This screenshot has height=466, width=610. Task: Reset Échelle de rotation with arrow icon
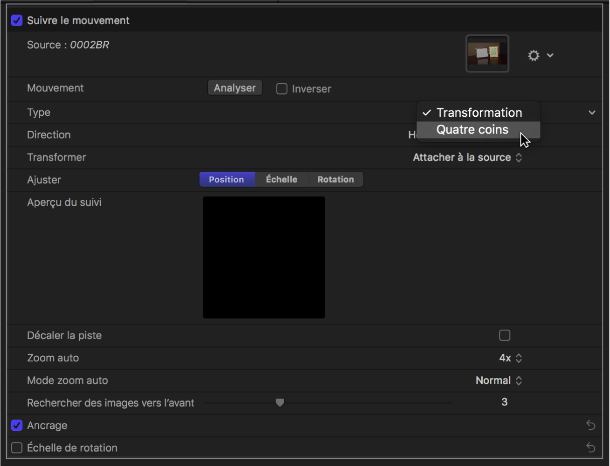[591, 448]
